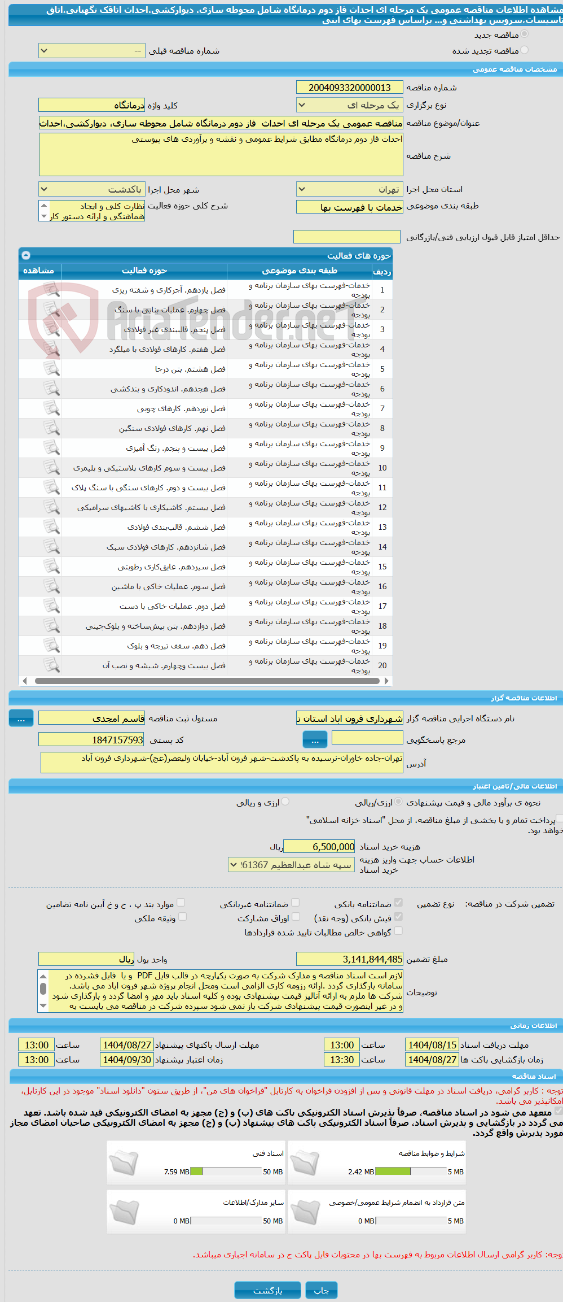563x1302 pixels.
Task: Select ارزی و ریالی estimate option
Action: point(285,802)
